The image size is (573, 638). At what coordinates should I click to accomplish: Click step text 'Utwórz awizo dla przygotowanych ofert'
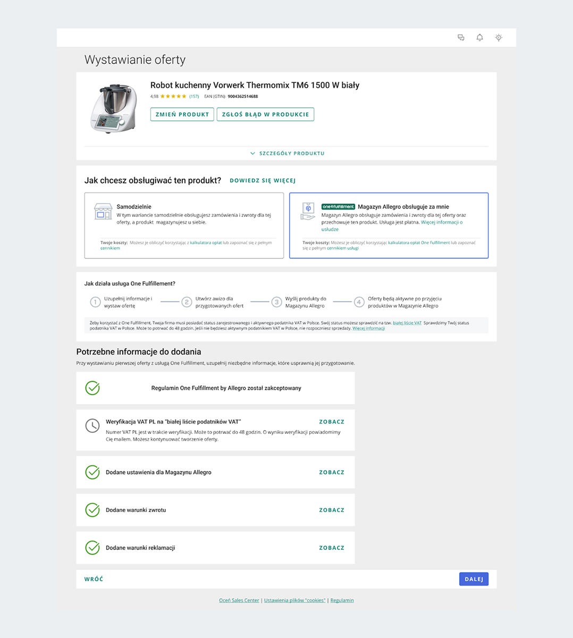[x=220, y=302]
